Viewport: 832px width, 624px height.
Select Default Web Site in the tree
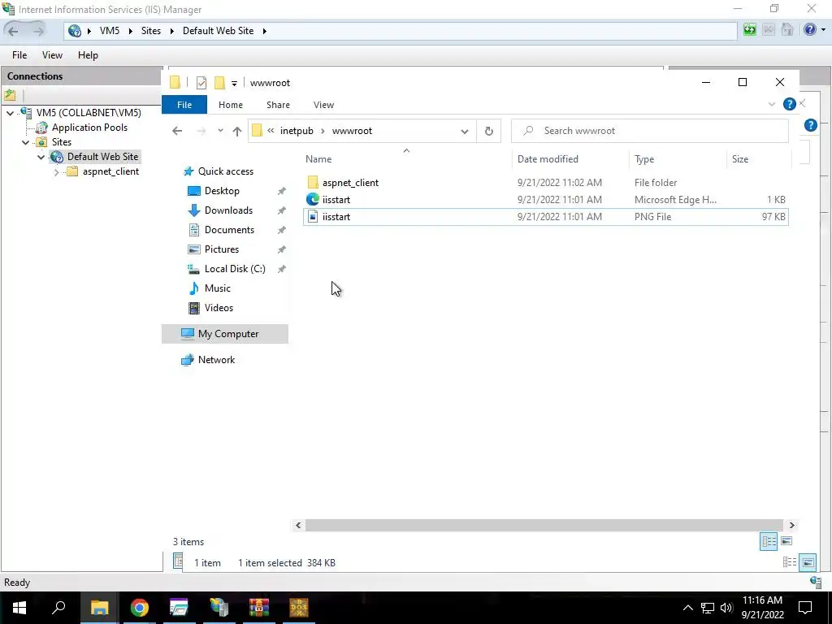102,157
